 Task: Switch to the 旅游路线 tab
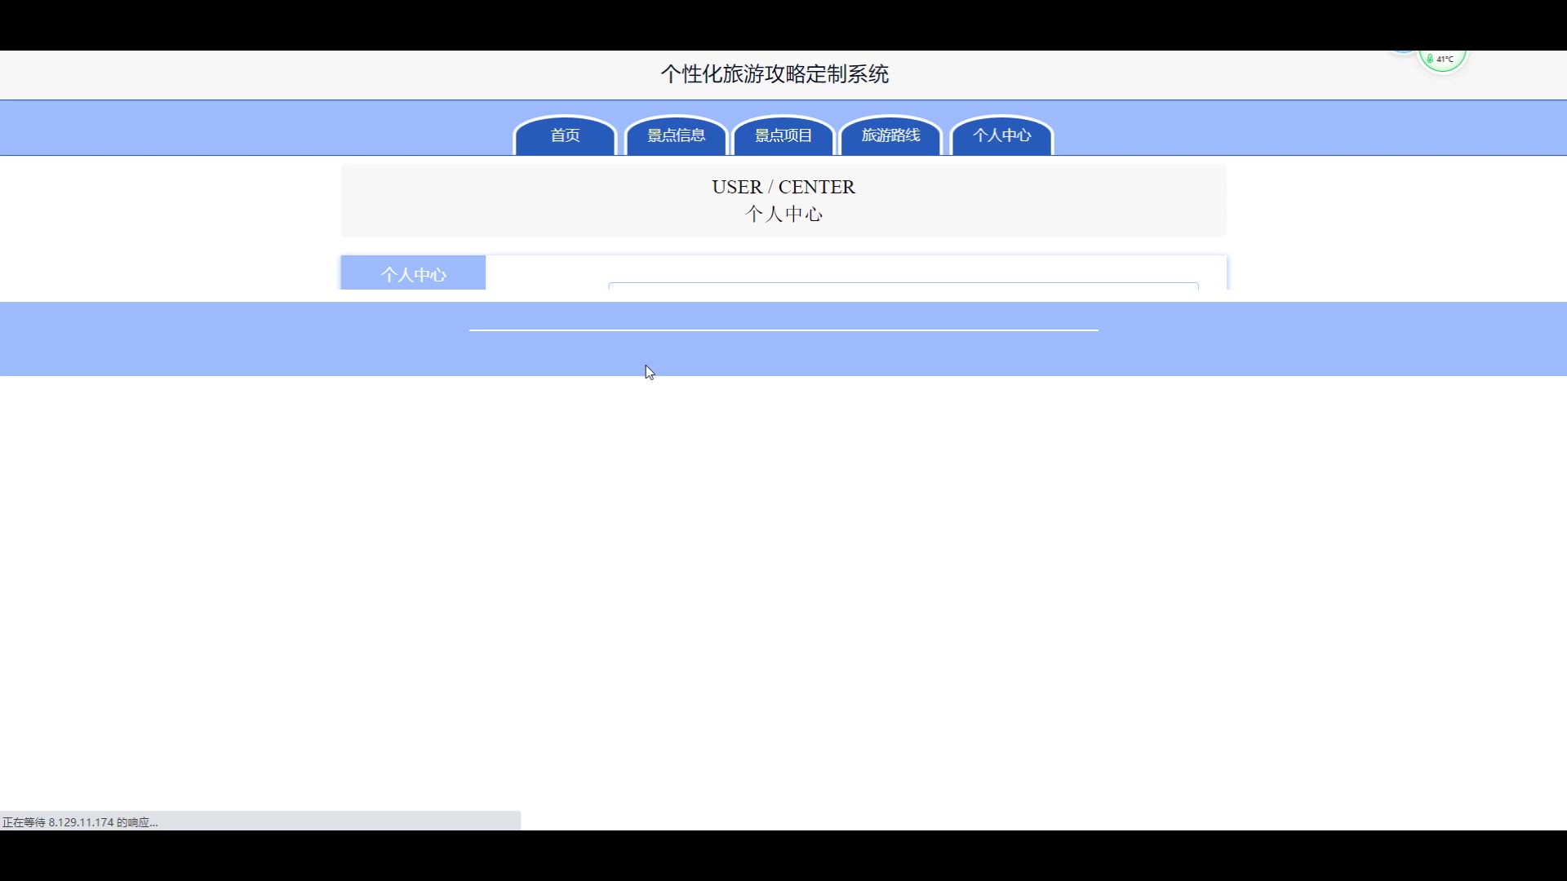tap(890, 135)
